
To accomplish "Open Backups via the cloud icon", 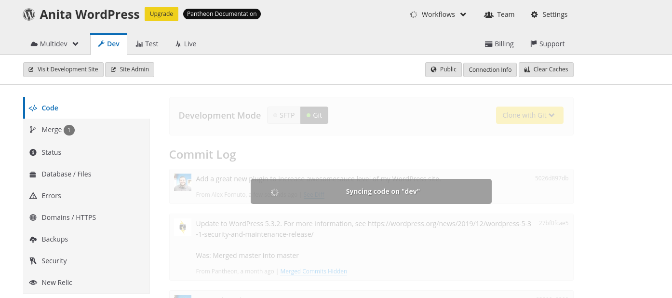I will (33, 239).
